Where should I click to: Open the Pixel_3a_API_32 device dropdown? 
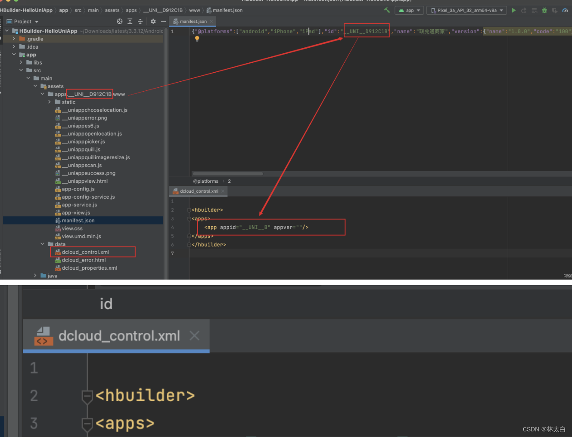point(466,10)
